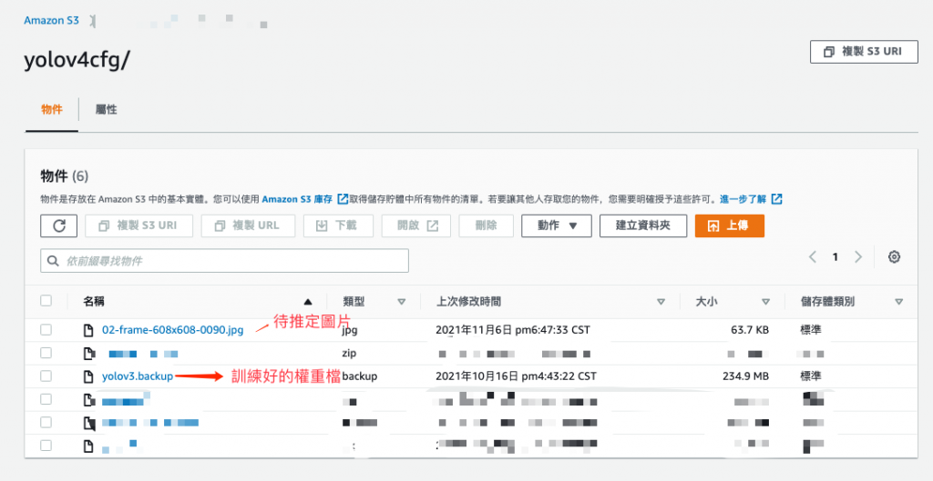Viewport: 933px width, 481px height.
Task: Open the table settings gear icon
Action: click(x=894, y=257)
